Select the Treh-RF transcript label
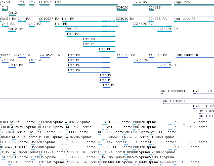The height and width of the screenshot is (166, 214). pos(105,49)
